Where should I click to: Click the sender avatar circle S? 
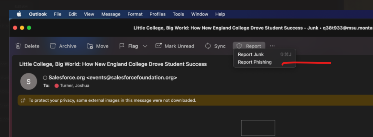(x=29, y=82)
